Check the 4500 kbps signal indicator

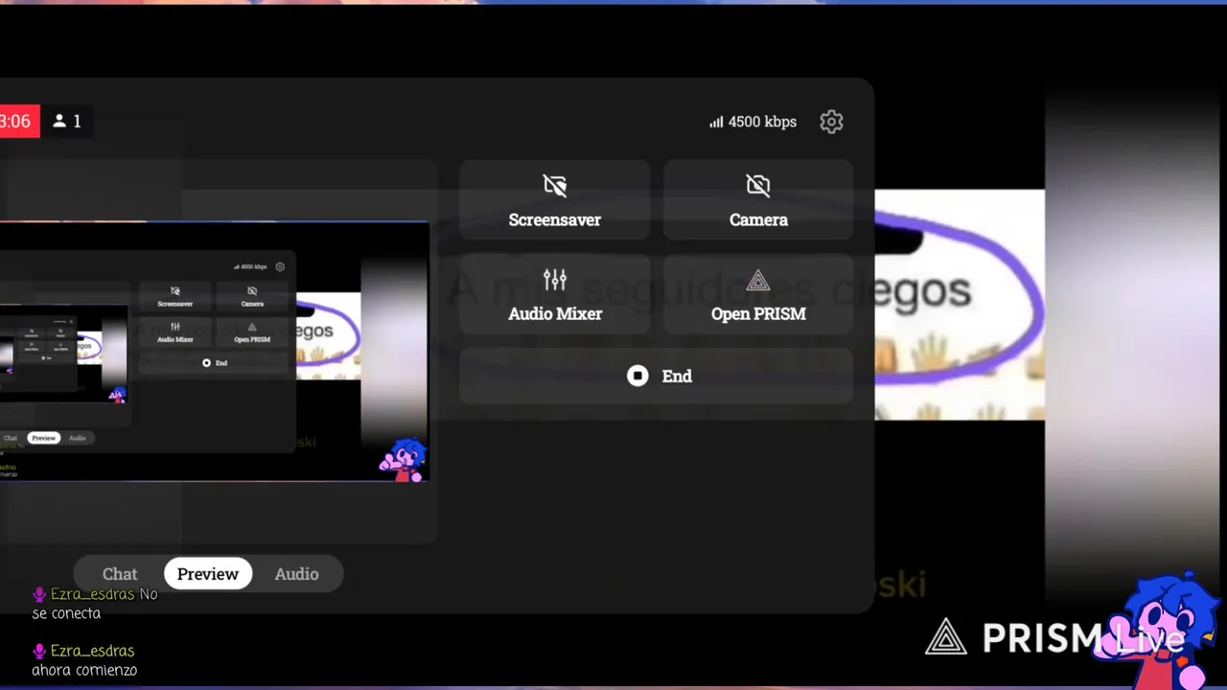click(752, 122)
